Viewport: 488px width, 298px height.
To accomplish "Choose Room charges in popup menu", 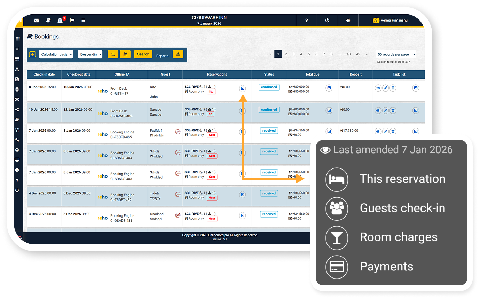I will coord(398,237).
